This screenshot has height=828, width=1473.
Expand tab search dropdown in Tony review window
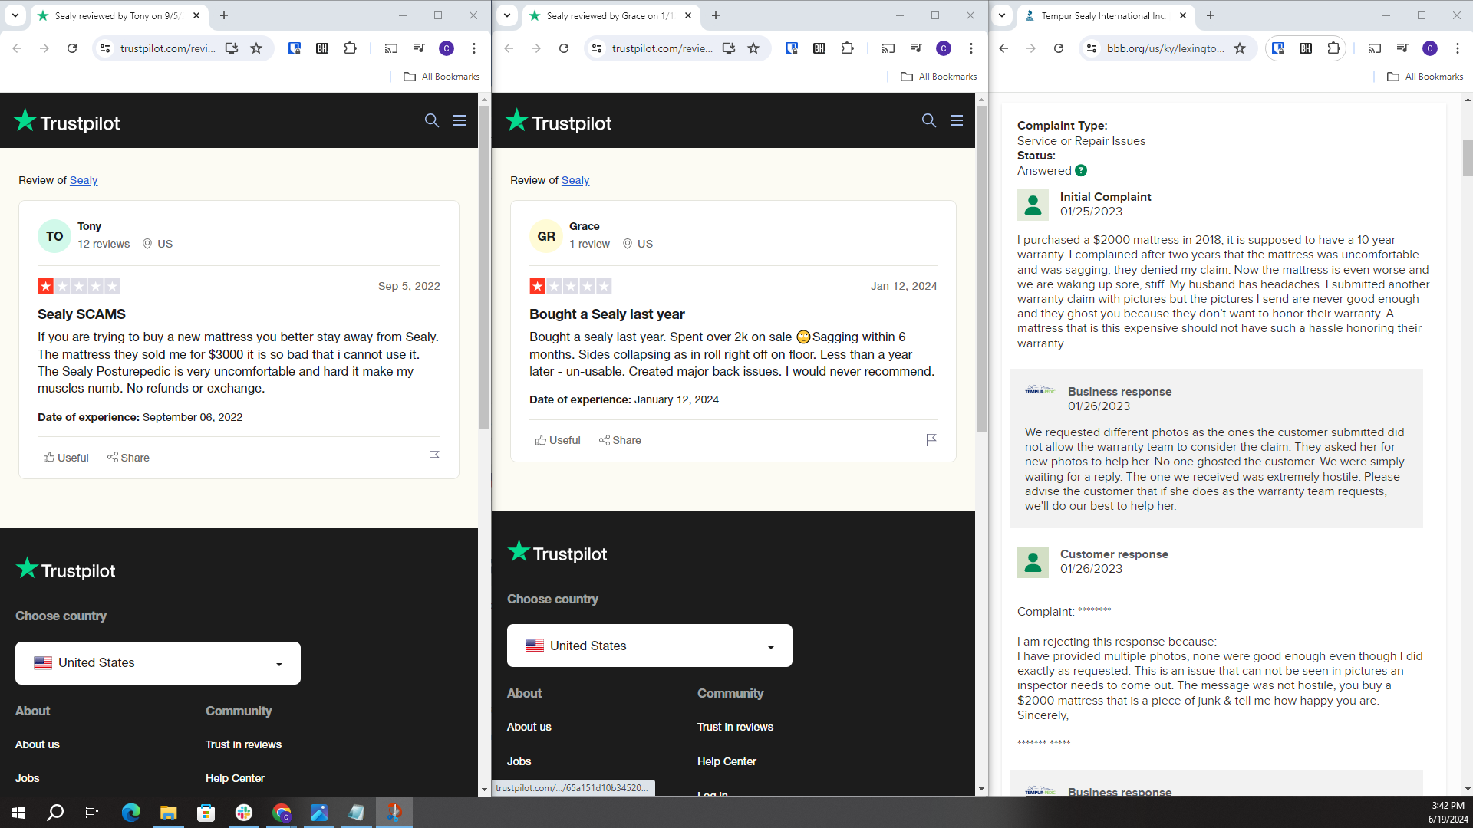click(15, 15)
